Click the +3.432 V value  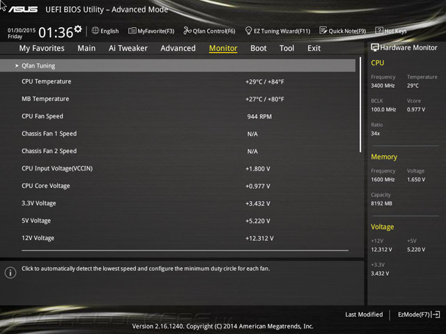tap(258, 203)
